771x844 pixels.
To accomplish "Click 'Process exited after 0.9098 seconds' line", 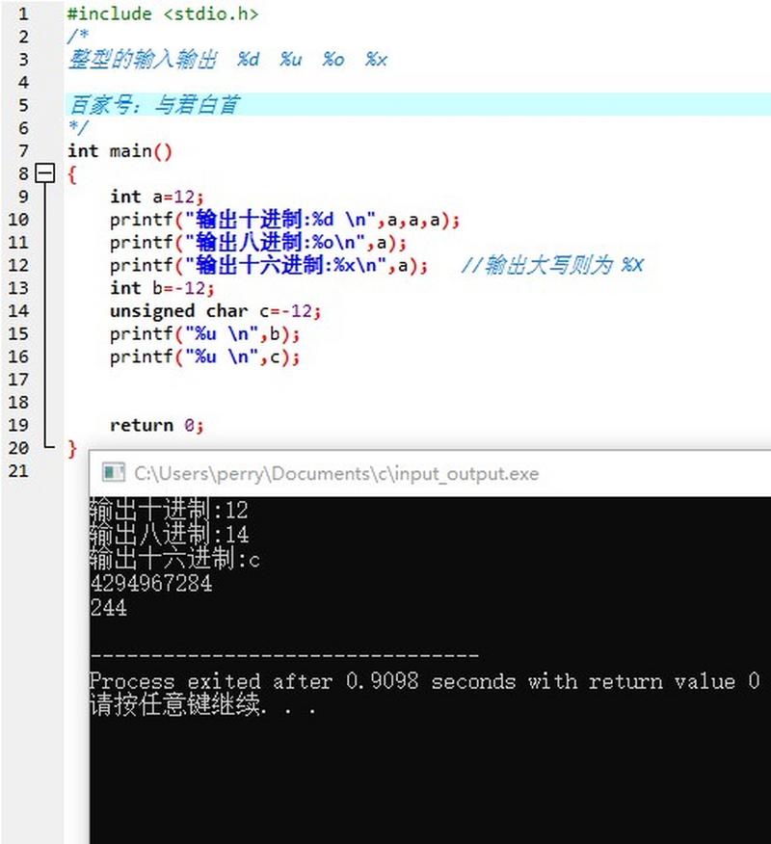I will [x=424, y=681].
